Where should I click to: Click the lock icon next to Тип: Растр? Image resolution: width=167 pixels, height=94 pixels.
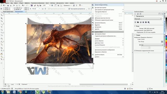[162, 42]
